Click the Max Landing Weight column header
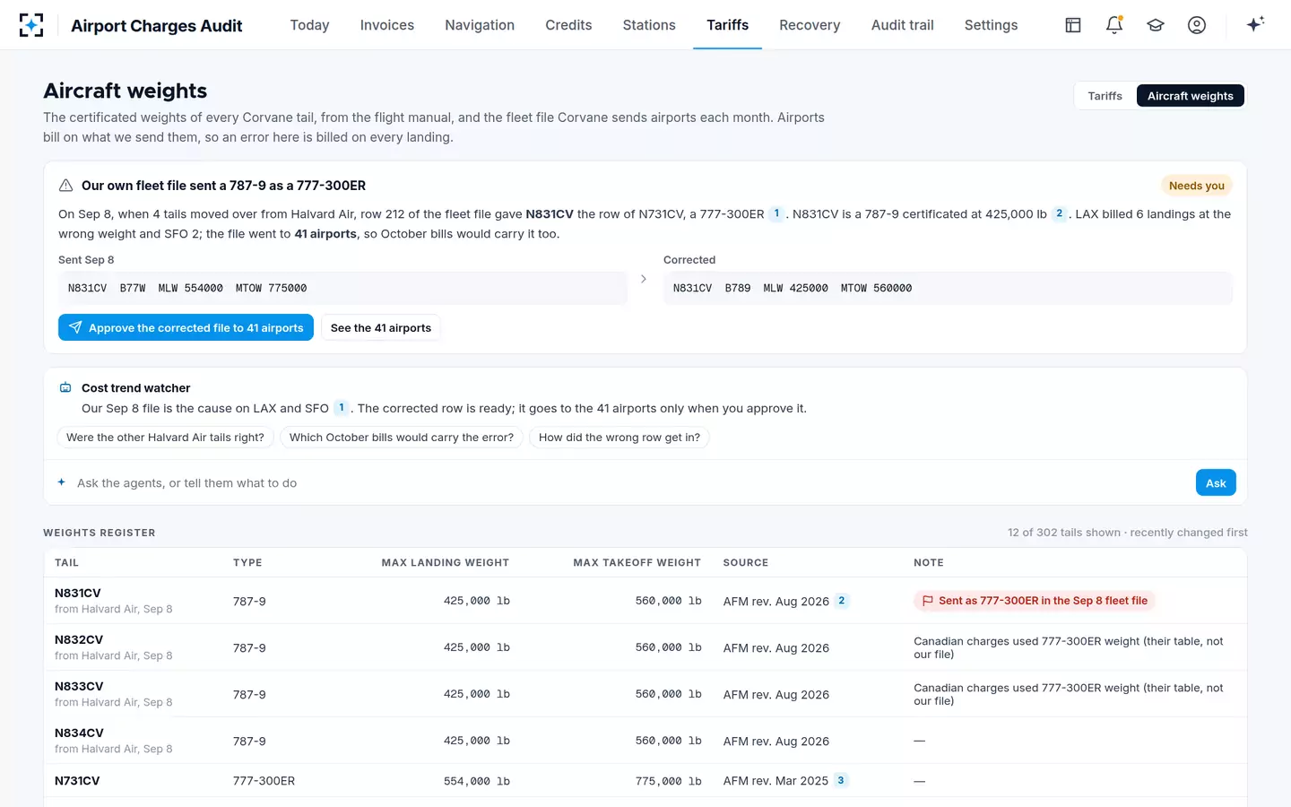This screenshot has width=1291, height=807. [x=445, y=563]
